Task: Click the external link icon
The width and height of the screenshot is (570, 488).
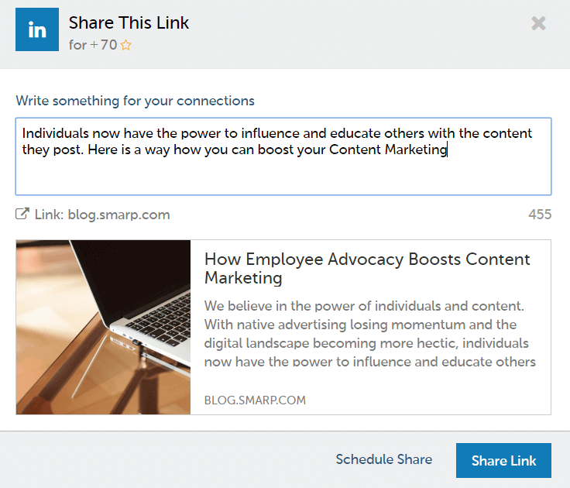Action: (22, 214)
